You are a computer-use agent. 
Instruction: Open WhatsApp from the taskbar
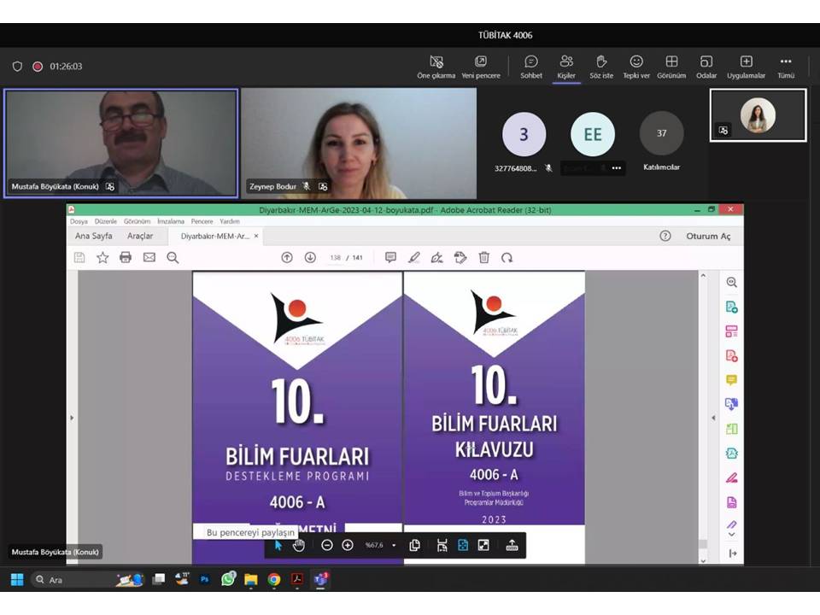[x=228, y=579]
